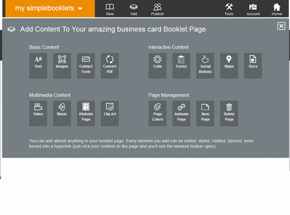Viewport: 290px width, 215px height.
Task: Insert a Video onto the page
Action: [38, 113]
